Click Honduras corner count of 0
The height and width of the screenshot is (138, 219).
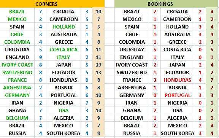point(87,80)
